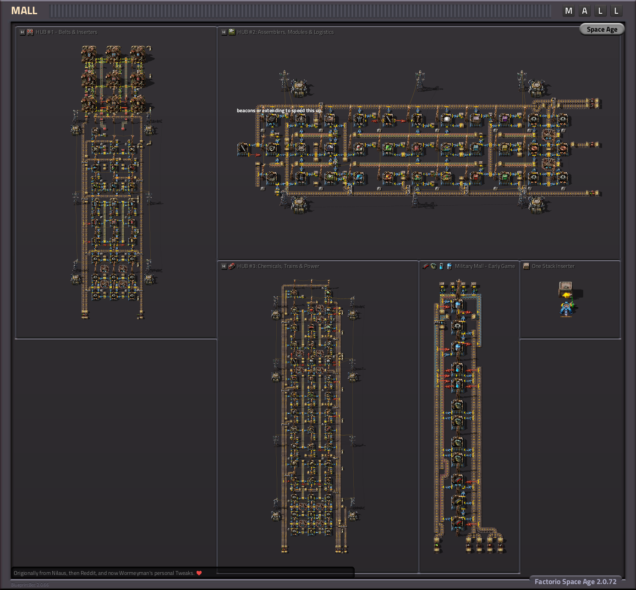636x590 pixels.
Task: Click the H icon beside HUB #2
Action: tap(224, 33)
